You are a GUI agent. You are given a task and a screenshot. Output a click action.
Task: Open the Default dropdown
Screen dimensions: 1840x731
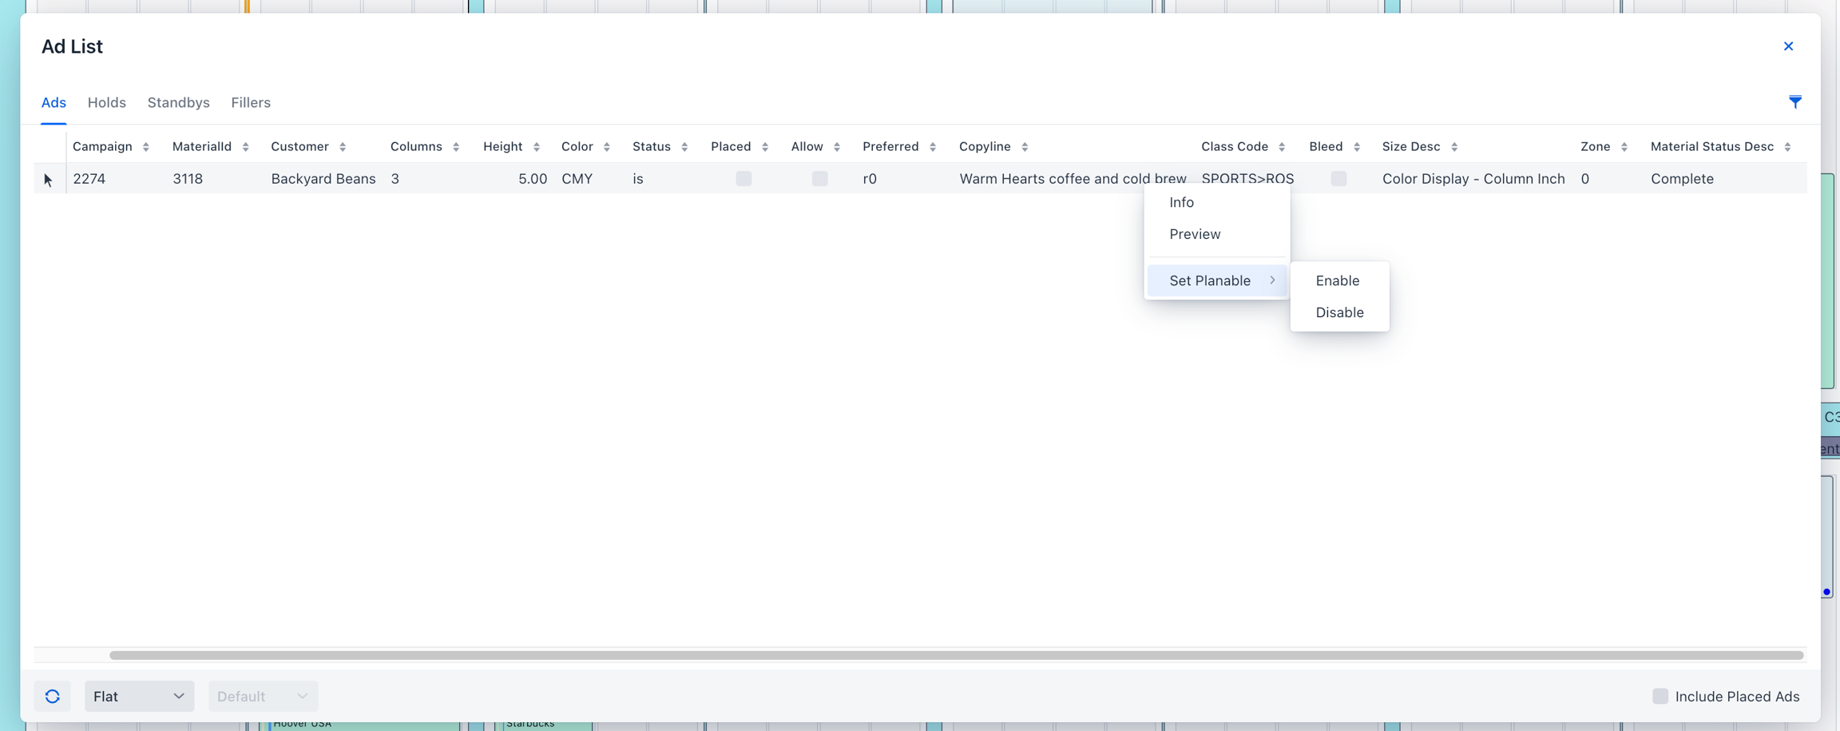(263, 696)
